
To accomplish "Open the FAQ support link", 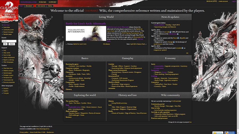I will [5, 50].
